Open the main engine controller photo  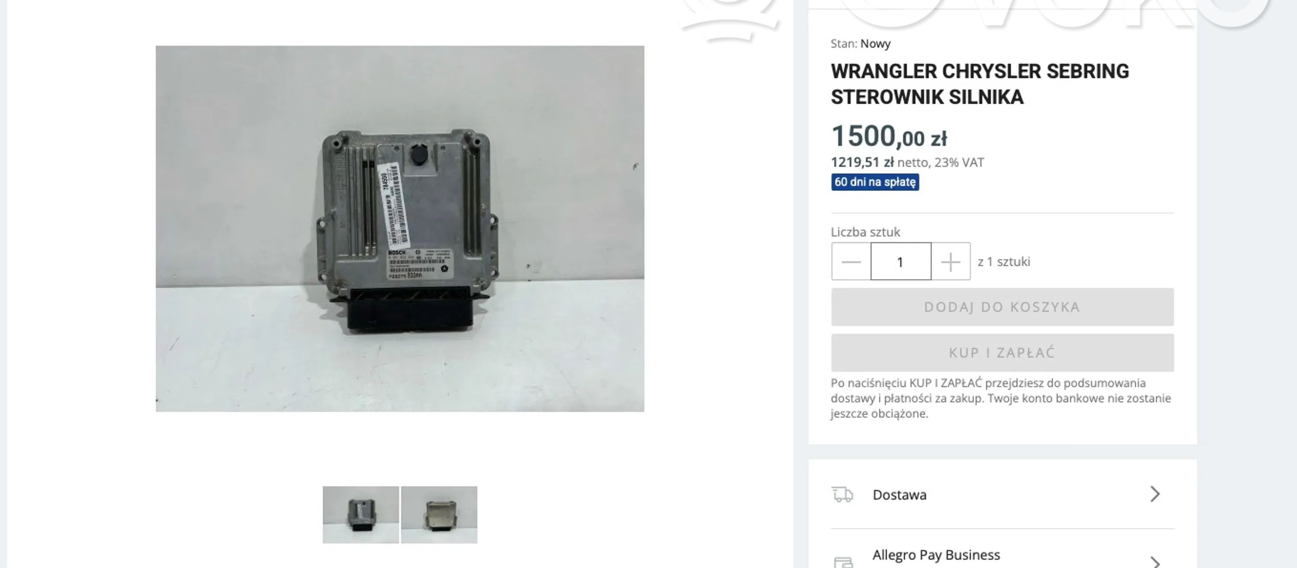(400, 229)
